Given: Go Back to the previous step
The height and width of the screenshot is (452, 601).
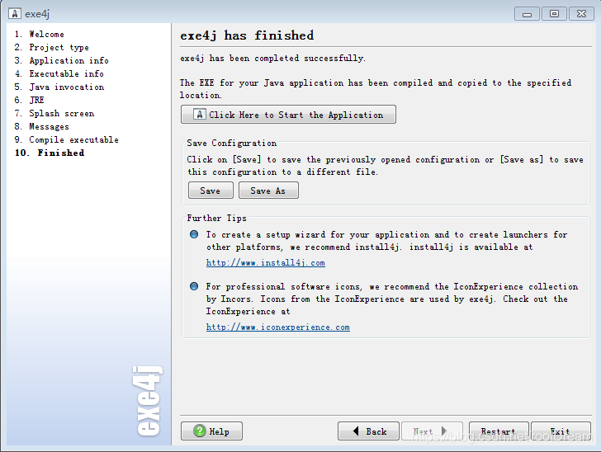Looking at the screenshot, I should pyautogui.click(x=368, y=431).
